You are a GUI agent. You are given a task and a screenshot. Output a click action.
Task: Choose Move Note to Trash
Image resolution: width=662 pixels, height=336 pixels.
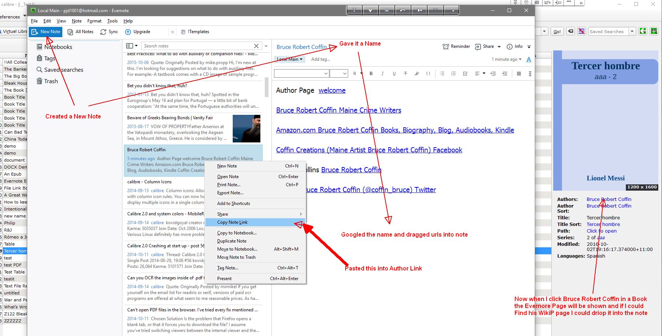256,257
